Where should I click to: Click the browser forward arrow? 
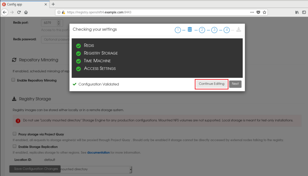click(12, 12)
